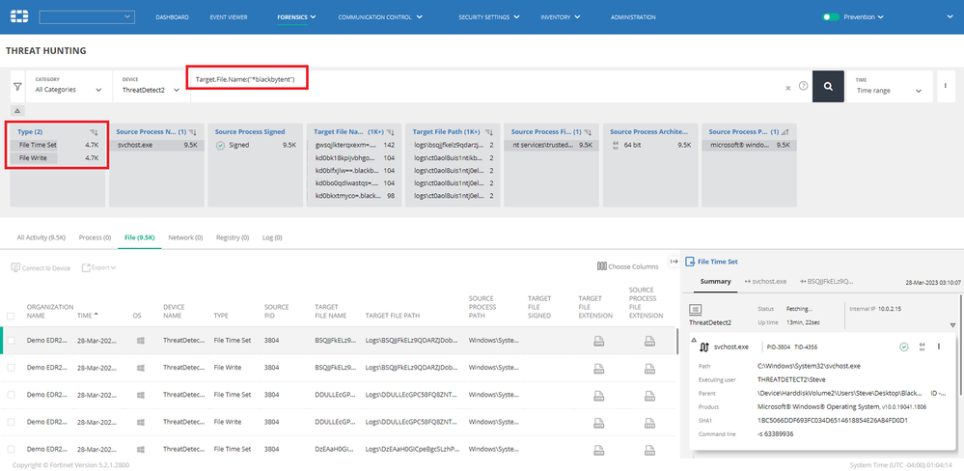Clear the query with the X icon
The width and height of the screenshot is (964, 471).
tap(787, 87)
